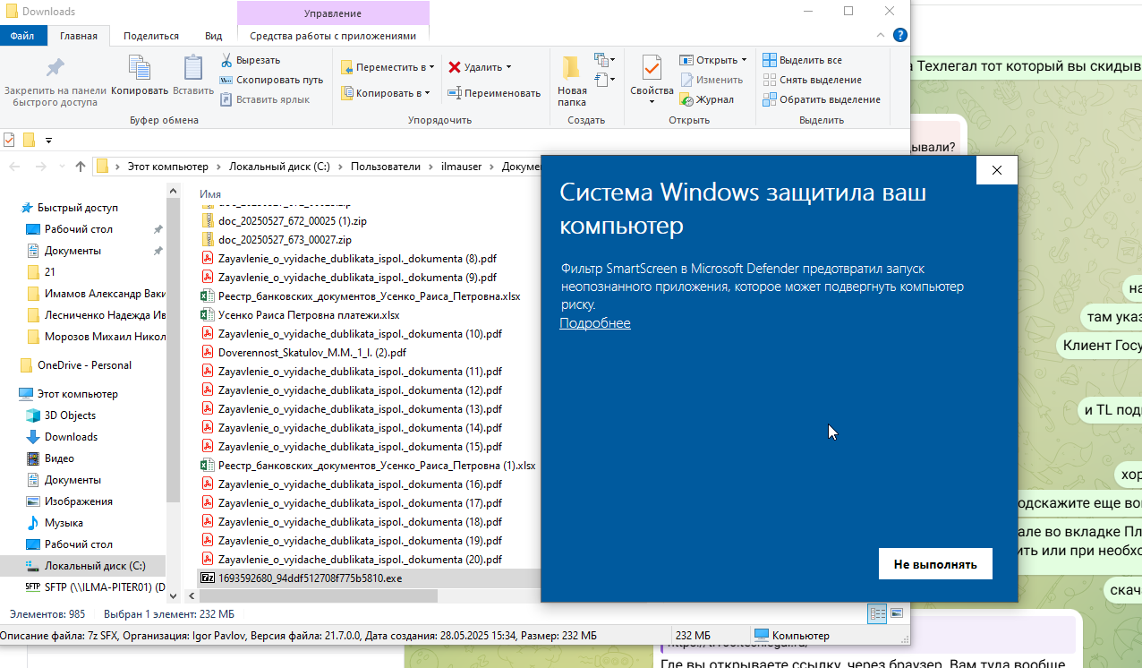Open the view options dropdown under Создать
The height and width of the screenshot is (668, 1142).
pyautogui.click(x=605, y=80)
